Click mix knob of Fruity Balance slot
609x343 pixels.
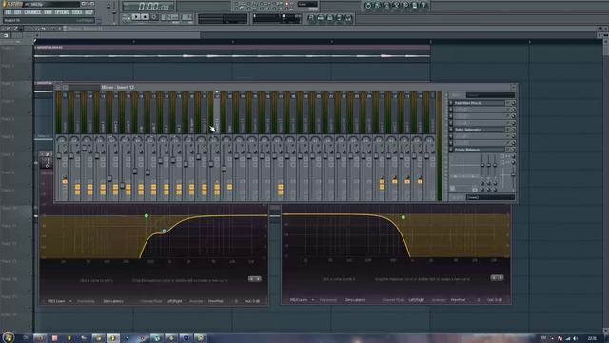pyautogui.click(x=513, y=150)
